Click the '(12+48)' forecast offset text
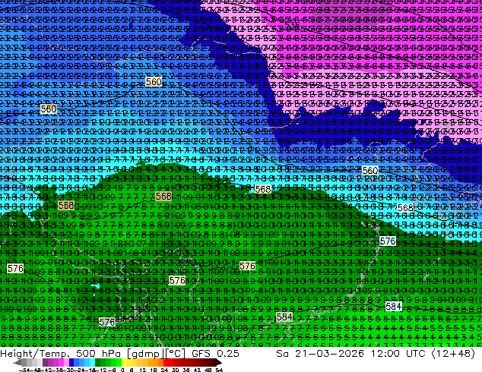The height and width of the screenshot is (372, 482). 453,354
